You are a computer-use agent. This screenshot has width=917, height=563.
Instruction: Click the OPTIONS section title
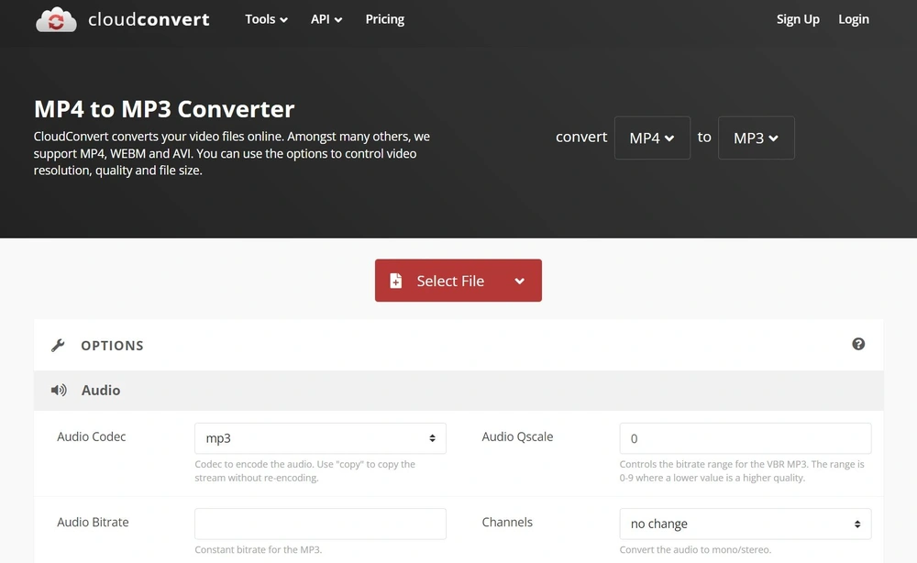(x=112, y=346)
